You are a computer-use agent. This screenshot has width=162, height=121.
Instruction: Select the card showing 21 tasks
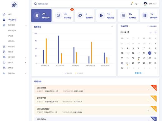pos(41,16)
